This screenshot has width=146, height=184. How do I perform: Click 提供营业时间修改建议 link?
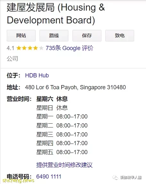pyautogui.click(x=64, y=165)
